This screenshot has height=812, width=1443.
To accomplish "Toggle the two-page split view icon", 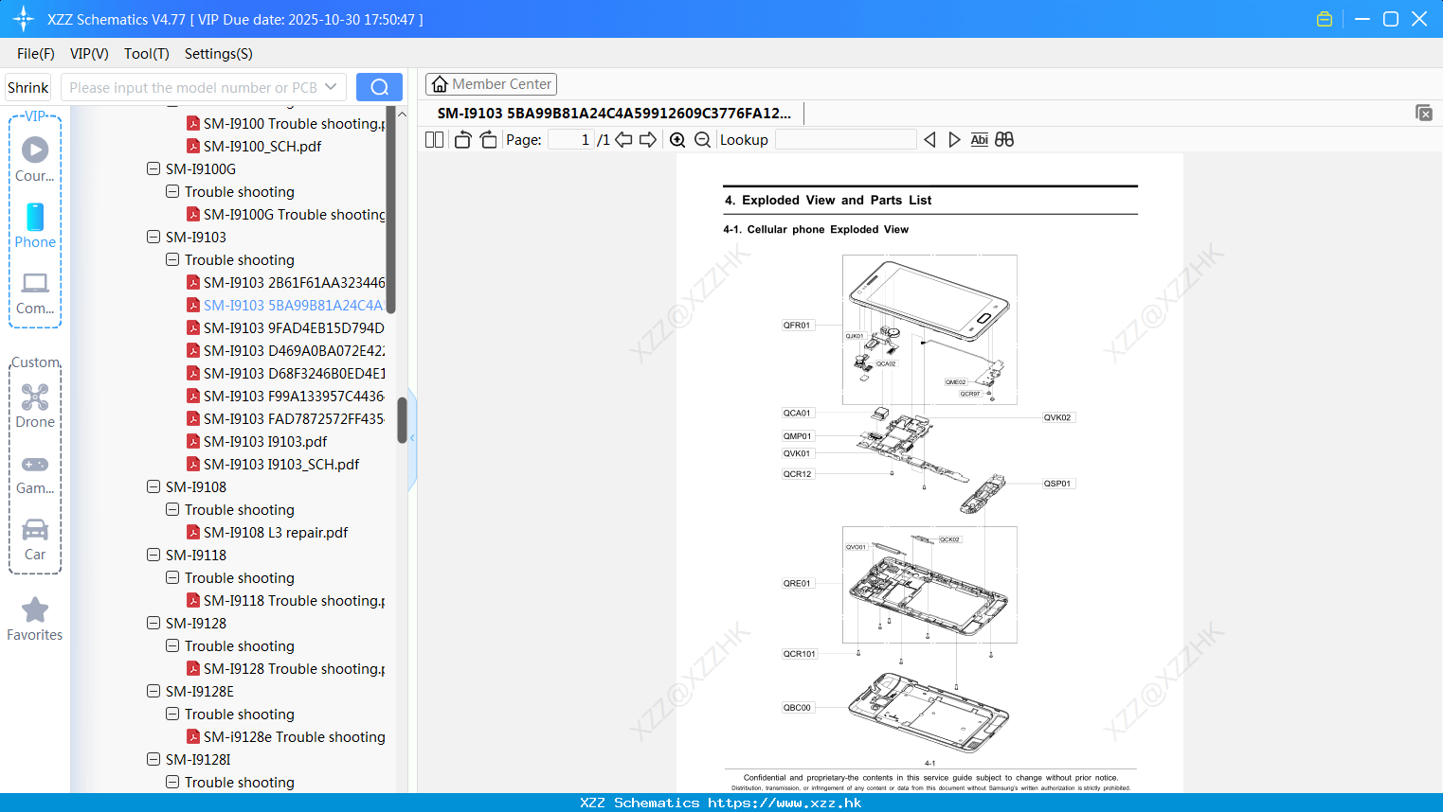I will coord(435,139).
